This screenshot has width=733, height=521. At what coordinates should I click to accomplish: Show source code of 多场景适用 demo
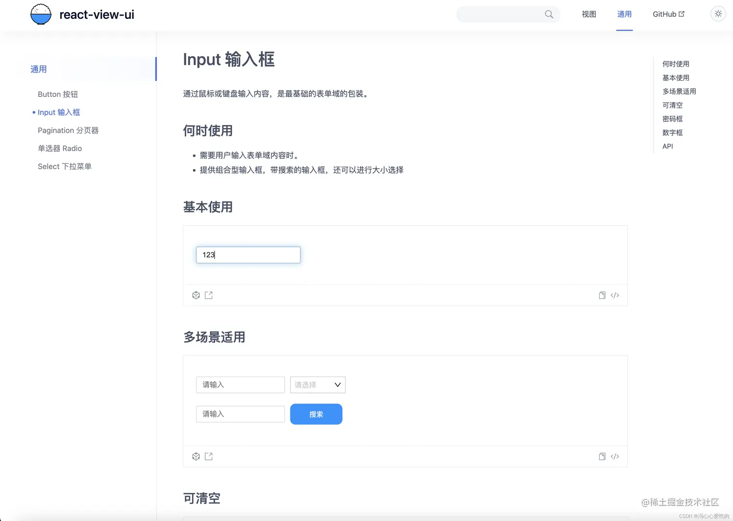(615, 456)
